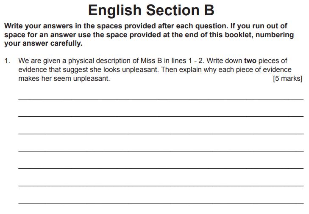
Task: Click "your answer carefully." ending the instructions
Action: tap(43, 44)
